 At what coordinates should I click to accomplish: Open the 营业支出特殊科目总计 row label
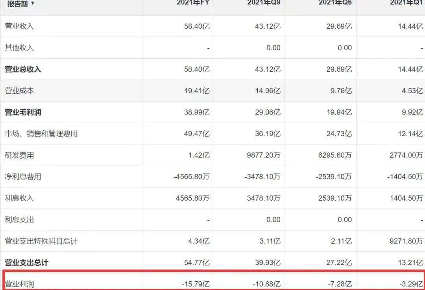[41, 241]
